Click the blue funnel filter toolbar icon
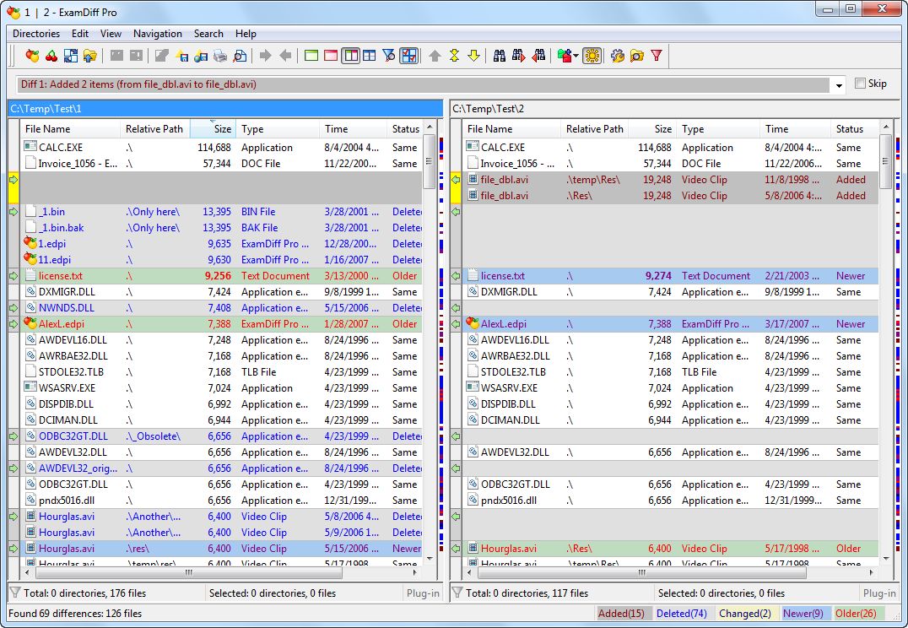The width and height of the screenshot is (908, 628). (x=388, y=56)
